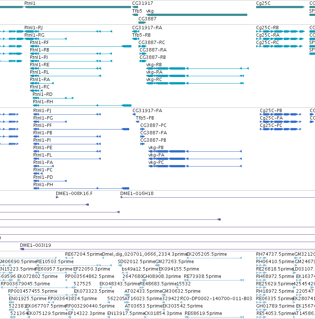Click the CG31917 gene label
315x319 pixels.
point(143,3)
